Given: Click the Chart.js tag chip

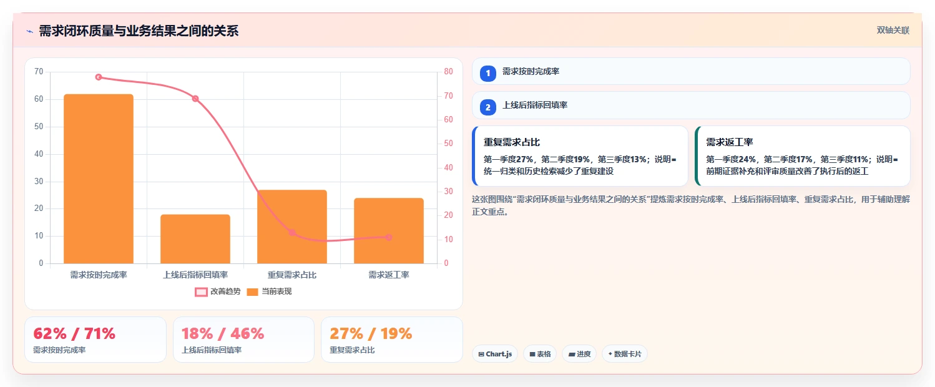Looking at the screenshot, I should coord(495,354).
